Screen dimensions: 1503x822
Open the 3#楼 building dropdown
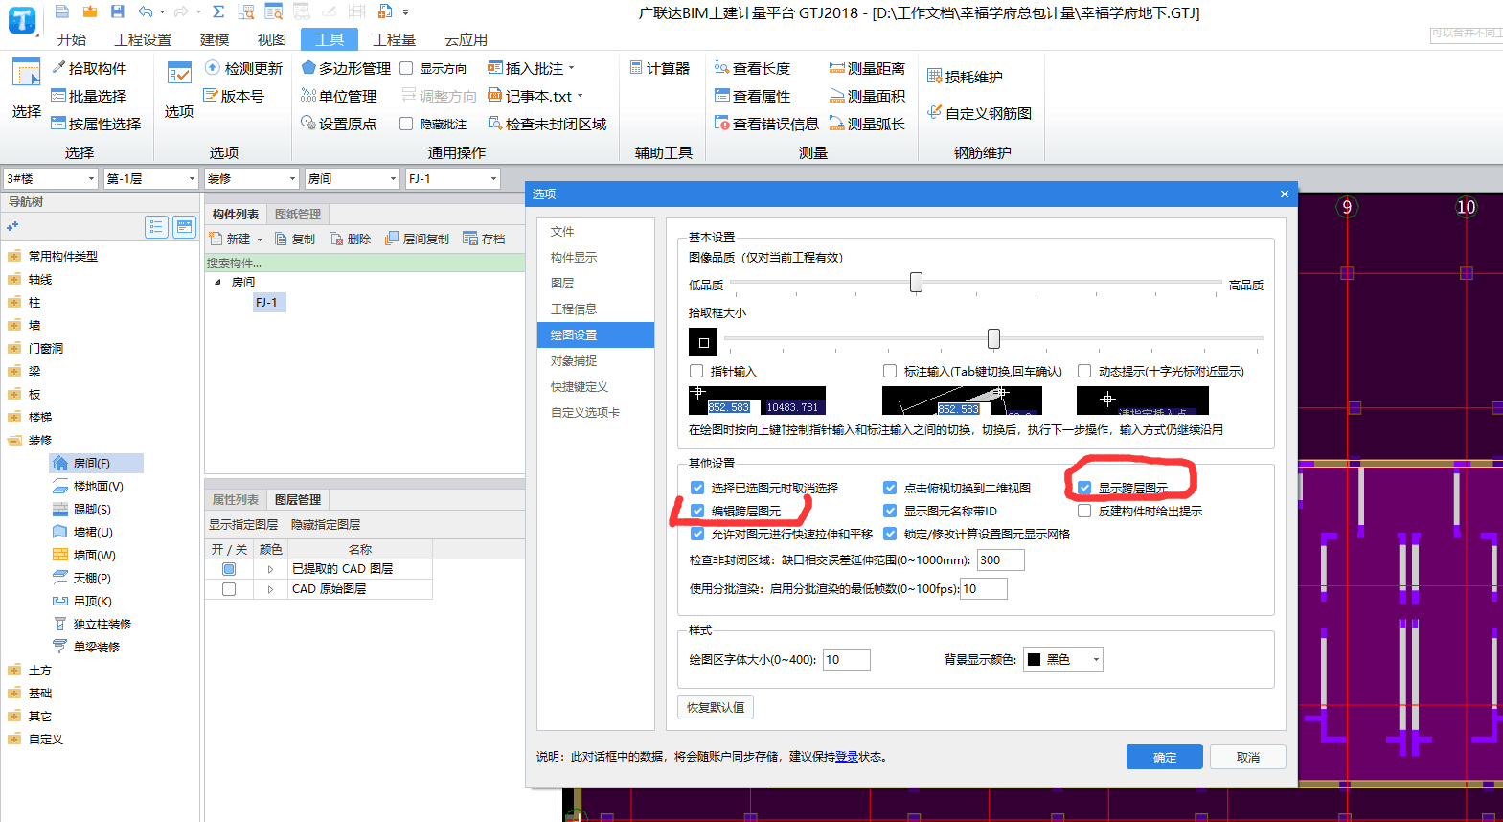pyautogui.click(x=51, y=178)
